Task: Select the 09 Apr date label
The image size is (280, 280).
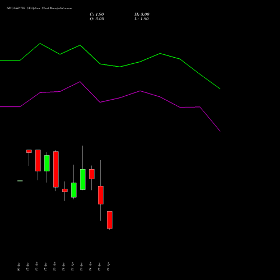Action: pyautogui.click(x=18, y=267)
